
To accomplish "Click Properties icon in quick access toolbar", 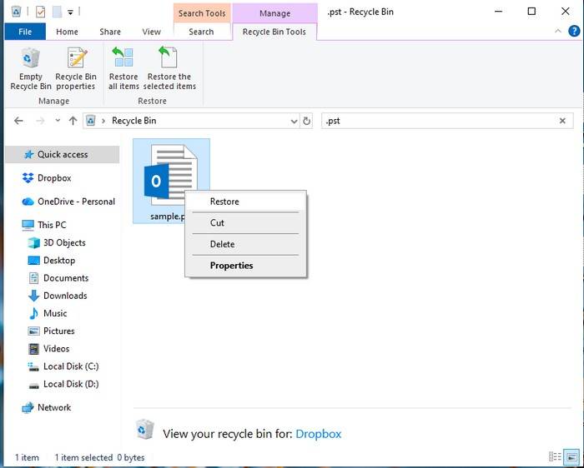I will click(40, 12).
